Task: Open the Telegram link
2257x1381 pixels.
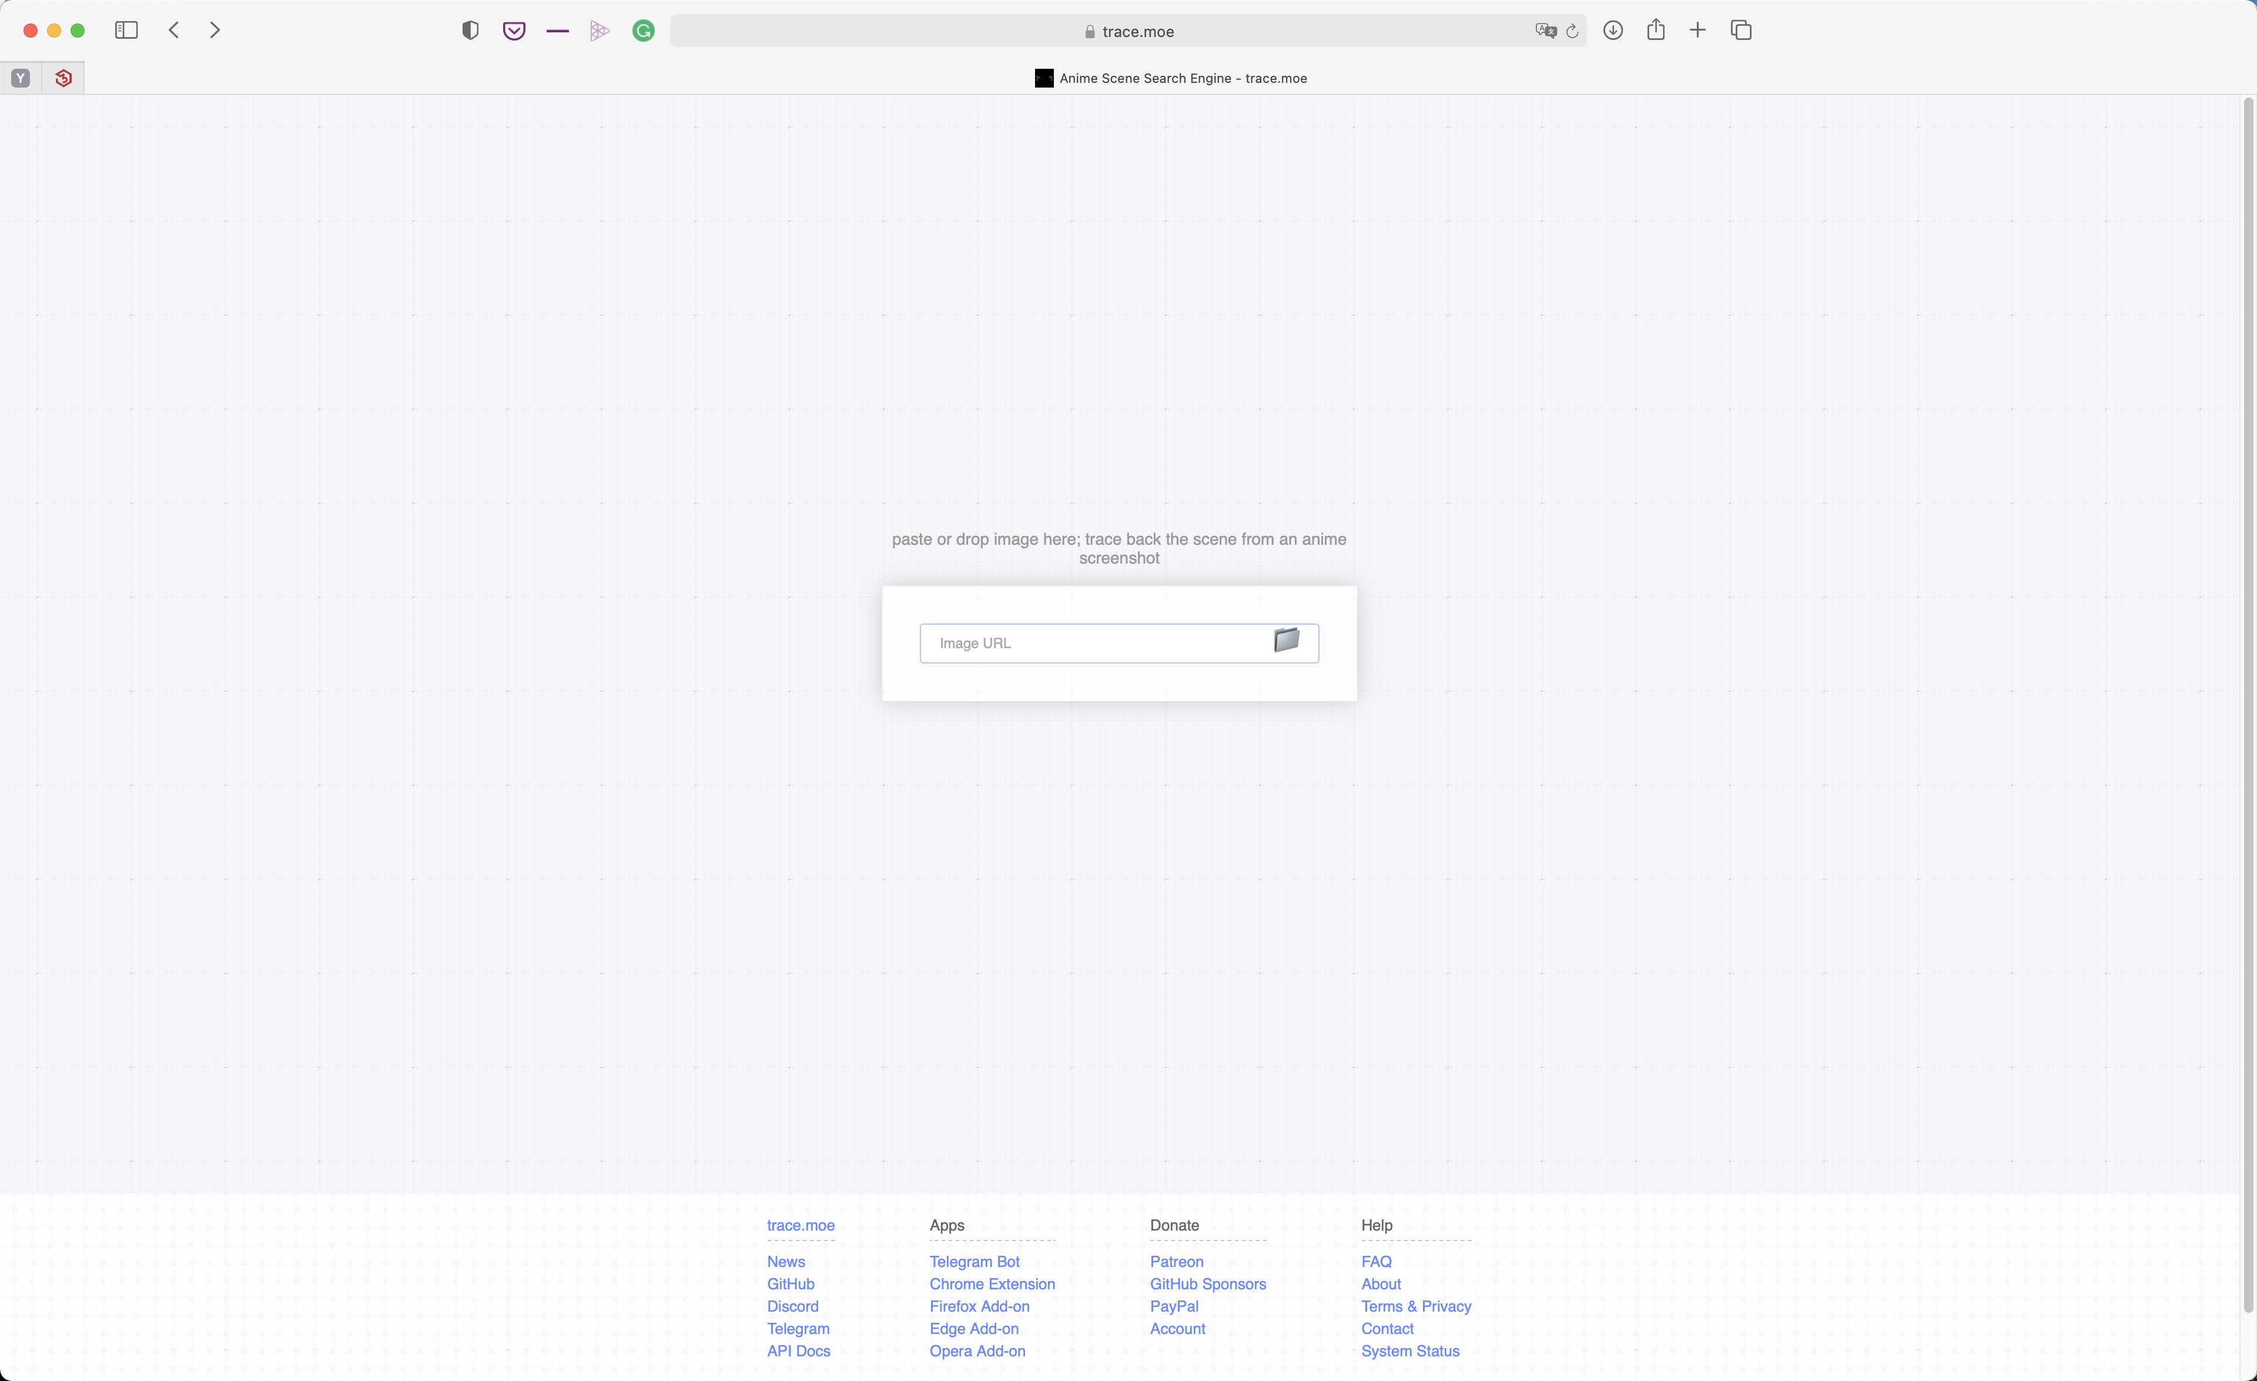Action: [798, 1329]
